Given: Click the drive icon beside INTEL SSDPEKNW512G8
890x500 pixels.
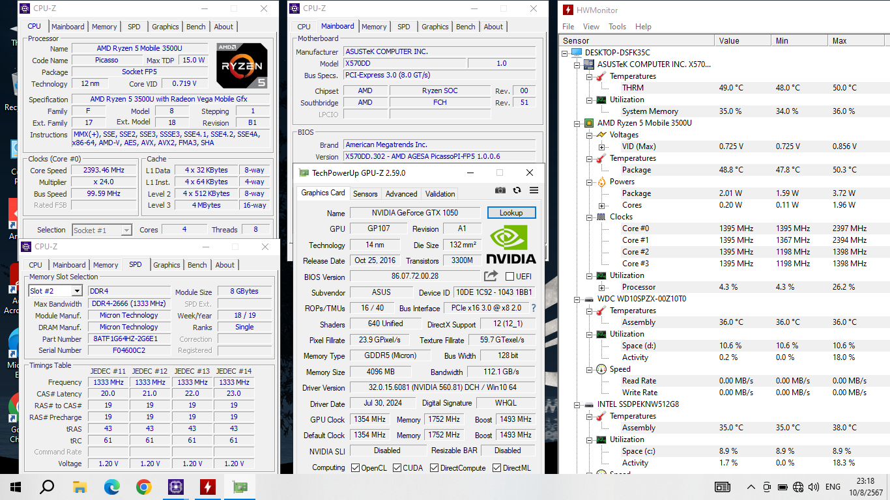Looking at the screenshot, I should 589,404.
